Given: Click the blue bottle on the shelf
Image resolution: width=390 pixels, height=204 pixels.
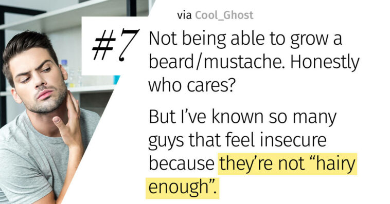Looking at the screenshot, I should click(64, 71).
